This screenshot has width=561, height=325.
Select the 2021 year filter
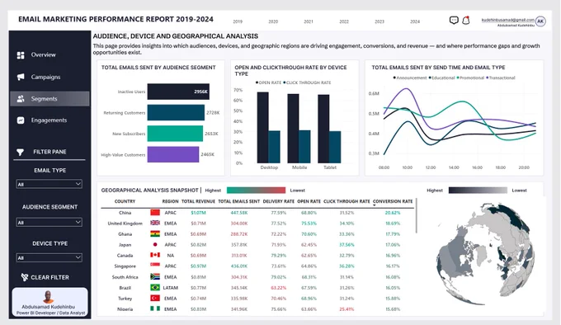(x=309, y=21)
